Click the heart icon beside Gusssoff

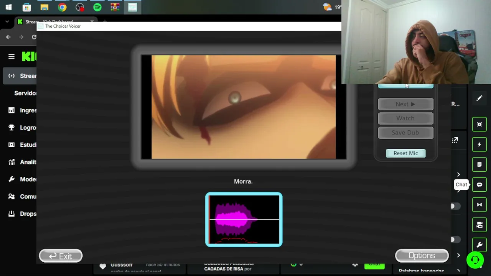(x=102, y=266)
